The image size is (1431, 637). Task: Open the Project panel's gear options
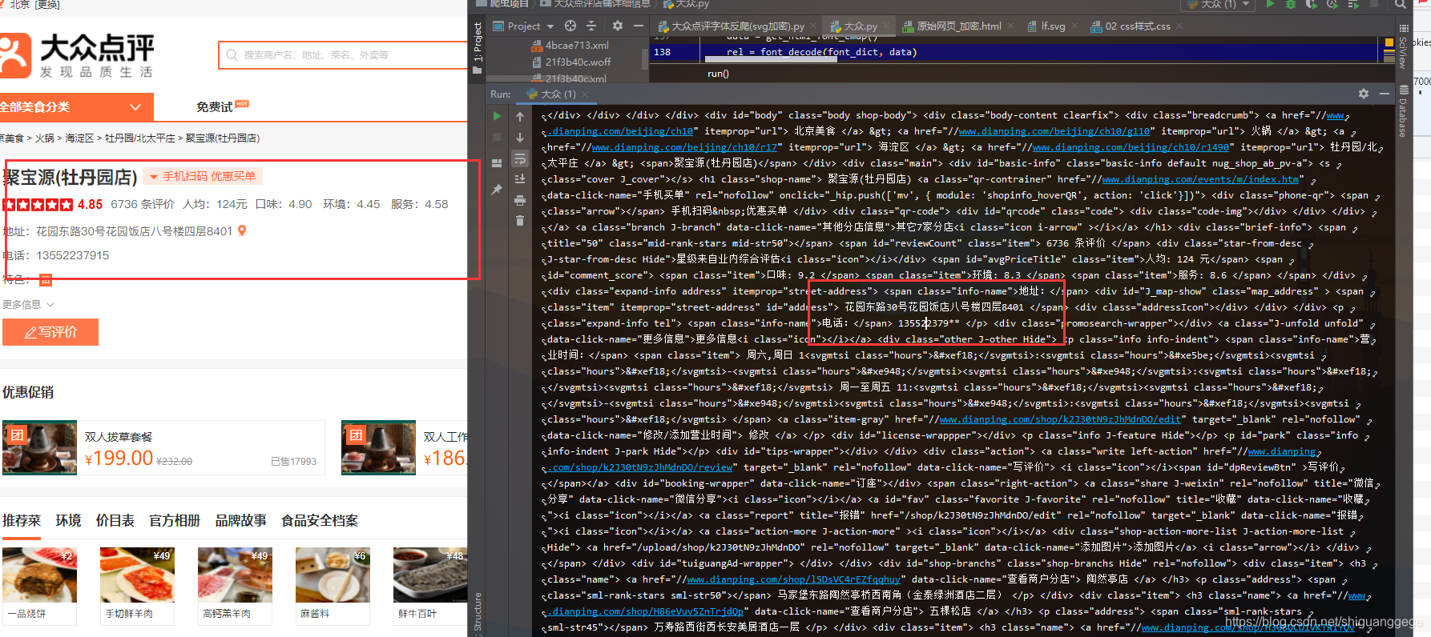point(617,26)
